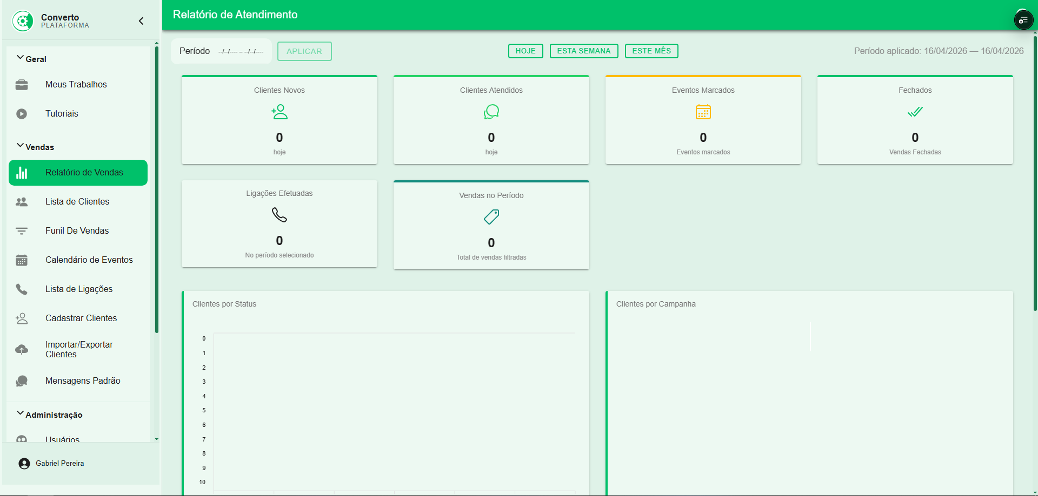
Task: Collapse the Geral section
Action: 21,58
